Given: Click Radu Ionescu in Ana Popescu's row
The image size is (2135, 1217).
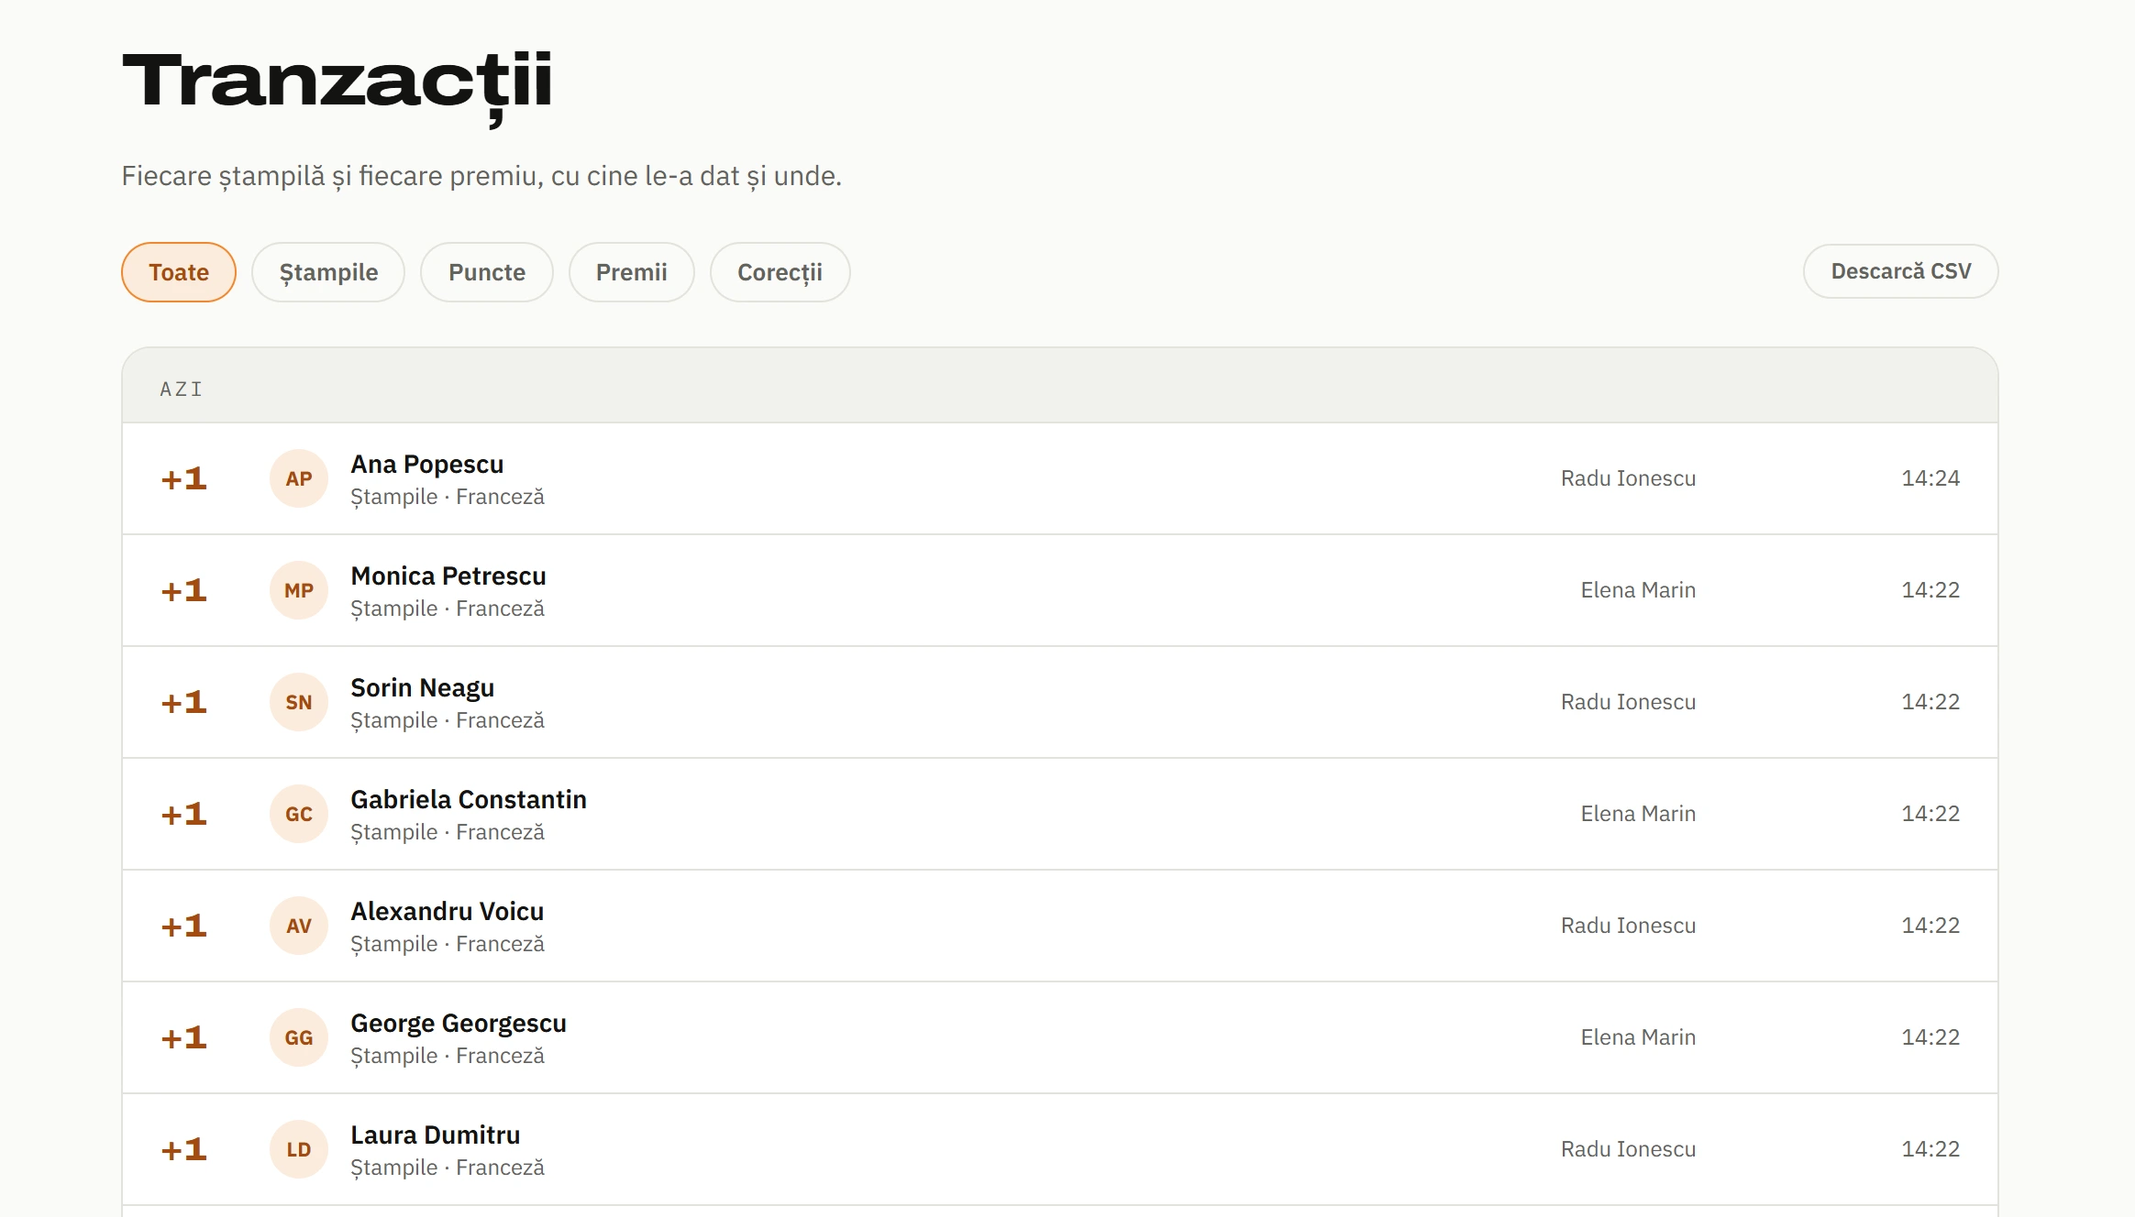Looking at the screenshot, I should [1629, 478].
